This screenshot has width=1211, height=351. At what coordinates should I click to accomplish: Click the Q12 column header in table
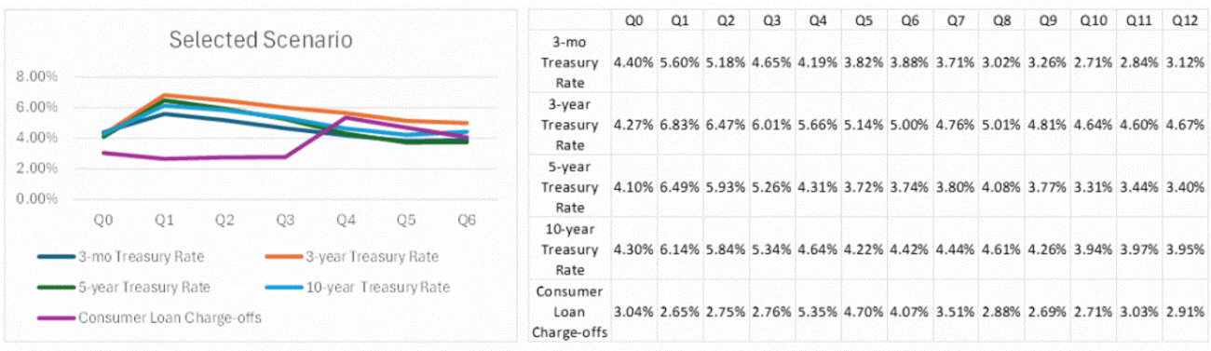click(1184, 19)
